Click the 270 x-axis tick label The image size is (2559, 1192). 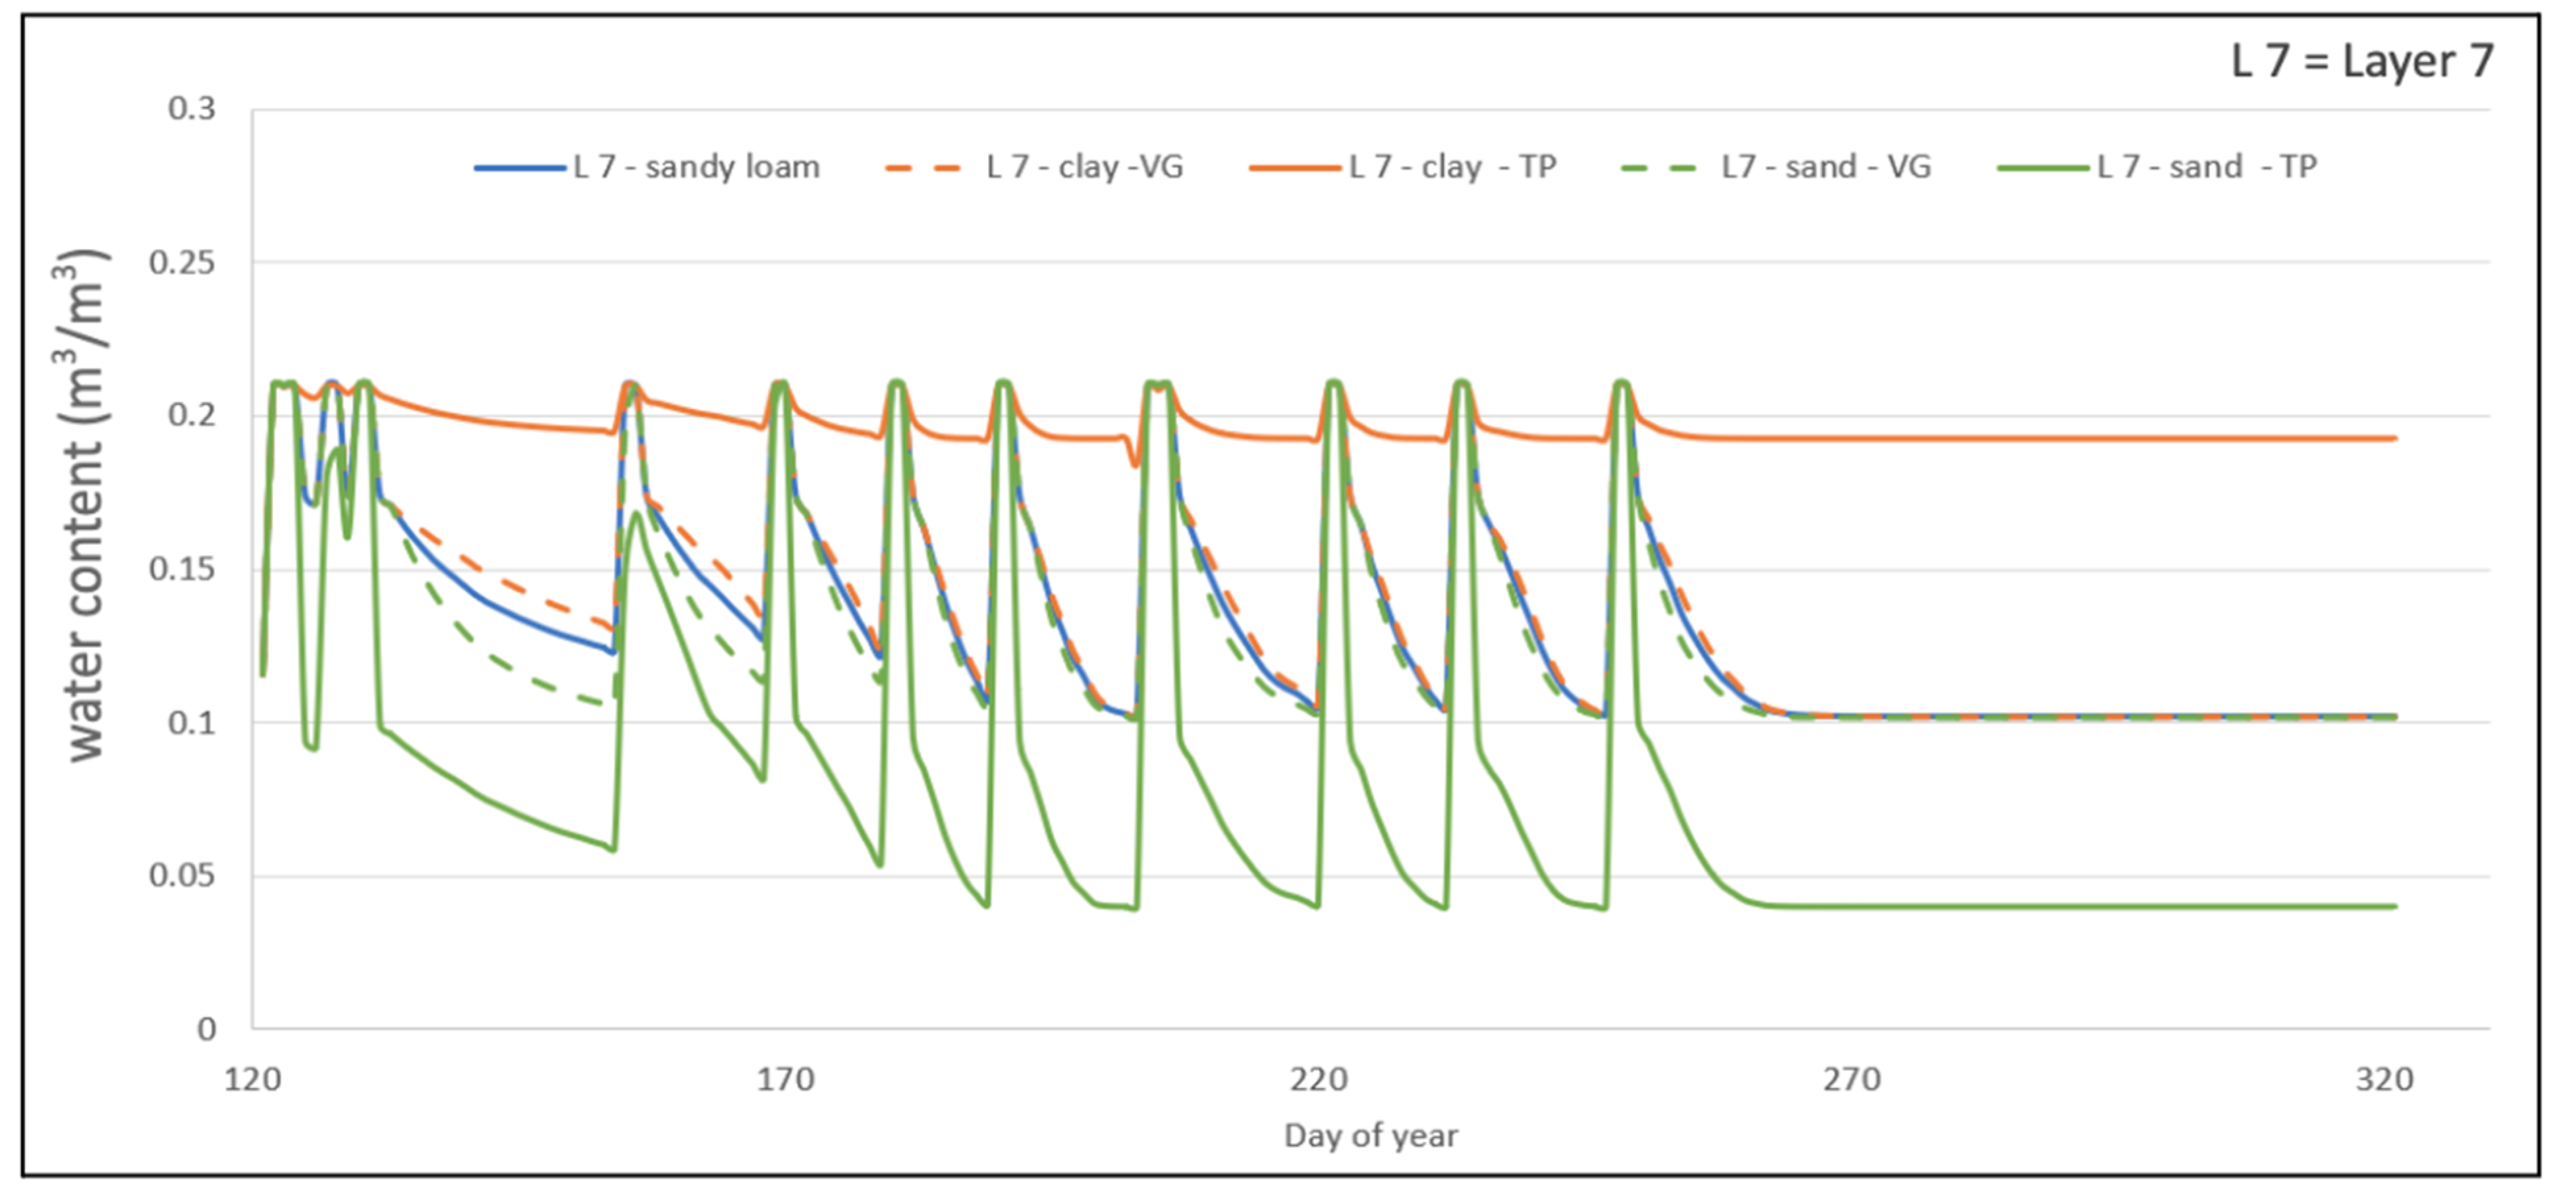[x=1852, y=1079]
